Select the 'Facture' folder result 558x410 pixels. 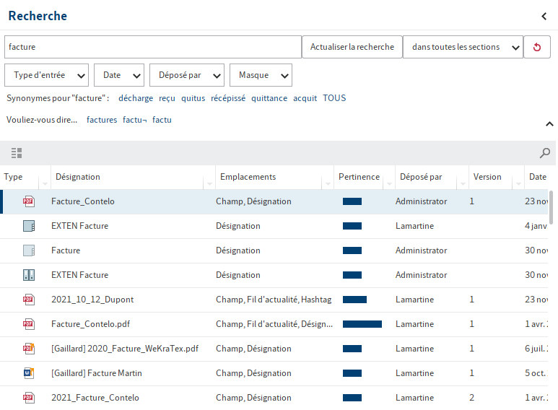[274, 250]
